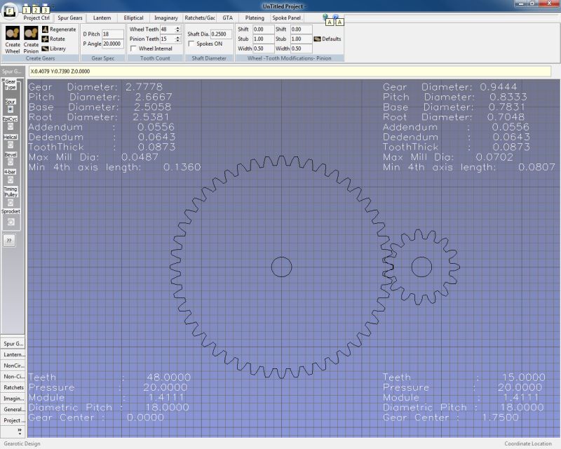The width and height of the screenshot is (561, 449).
Task: Open the Ratchets navigation pane button
Action: [x=13, y=387]
